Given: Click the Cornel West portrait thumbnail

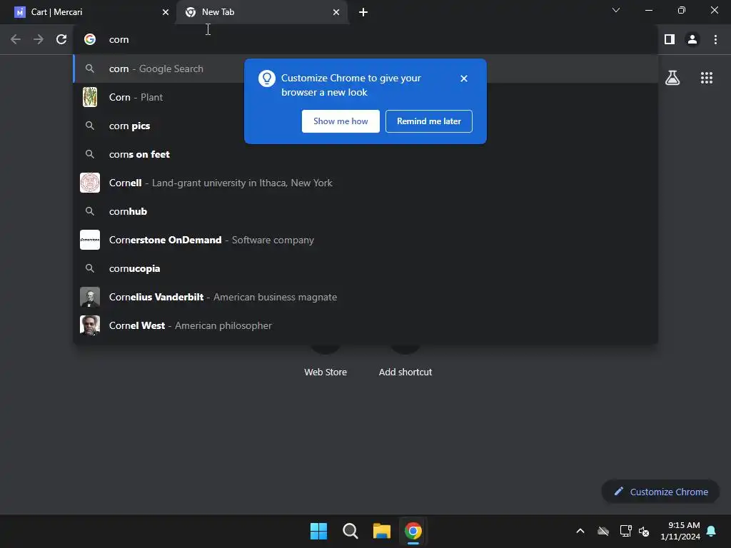Looking at the screenshot, I should 90,325.
